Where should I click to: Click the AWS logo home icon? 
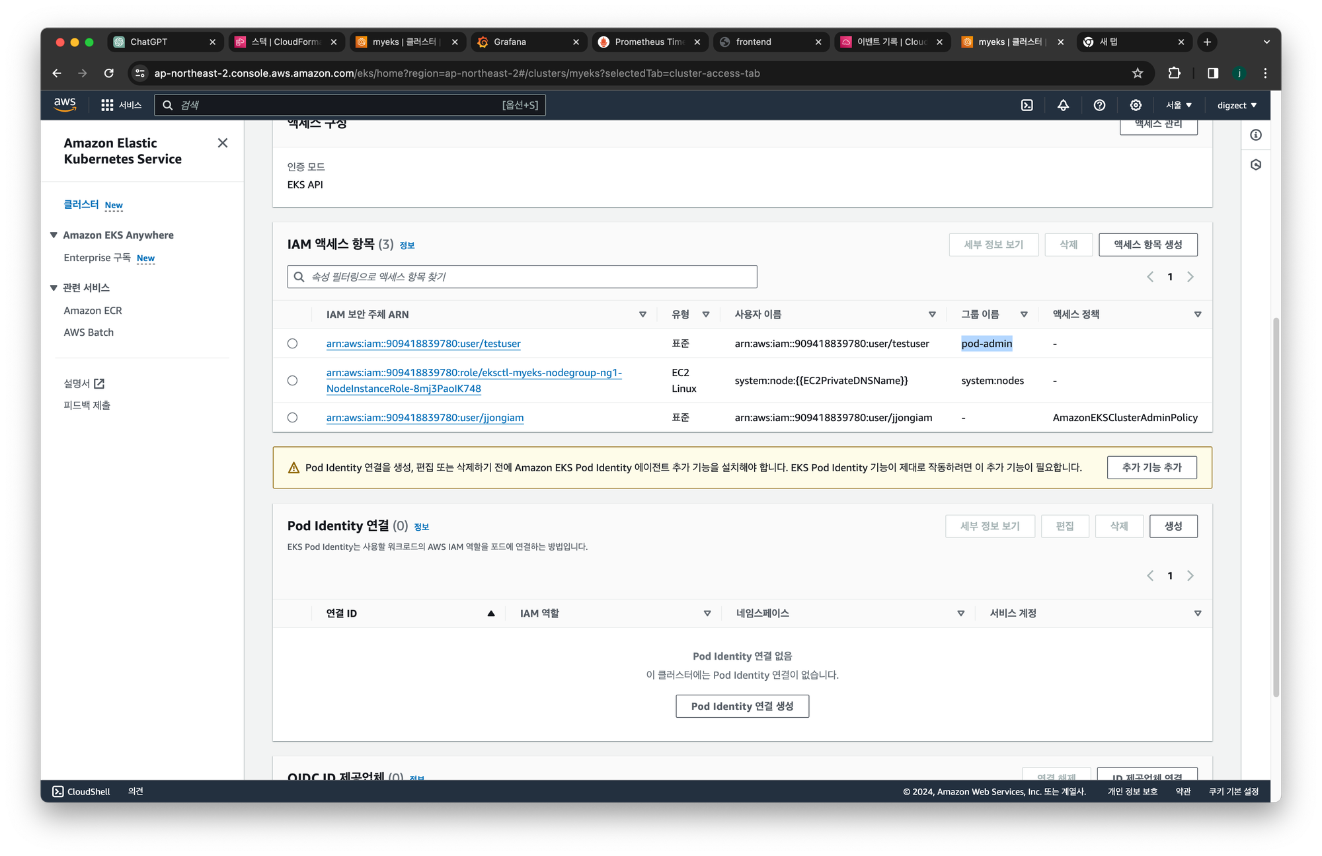click(65, 104)
